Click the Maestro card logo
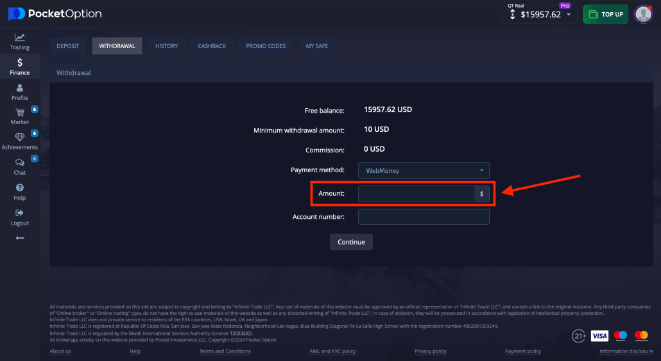The height and width of the screenshot is (361, 661). point(621,335)
